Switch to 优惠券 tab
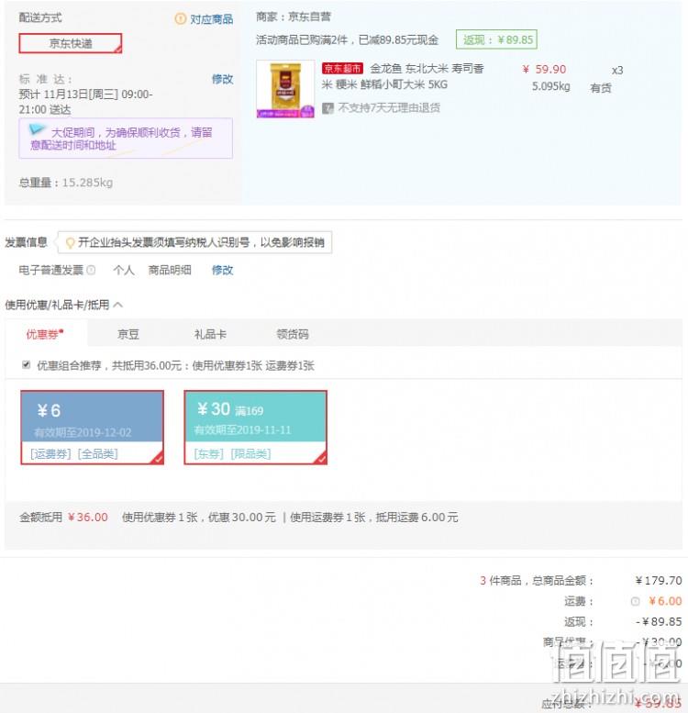 (45, 334)
